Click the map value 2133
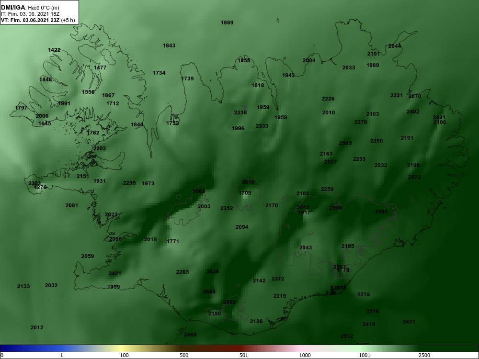The image size is (479, 359). click(x=23, y=286)
